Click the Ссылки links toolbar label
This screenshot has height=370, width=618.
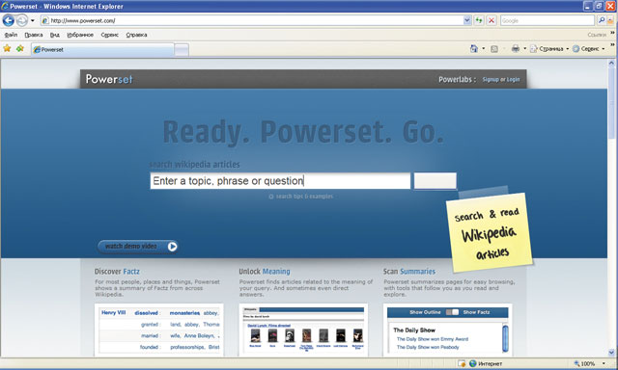point(597,35)
